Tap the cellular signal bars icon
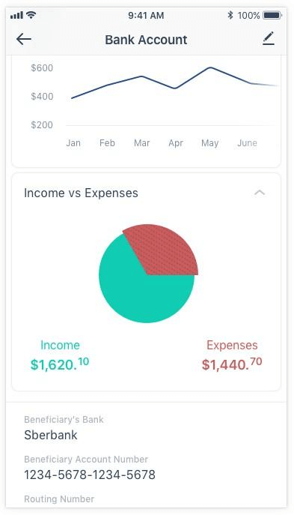 (x=16, y=15)
